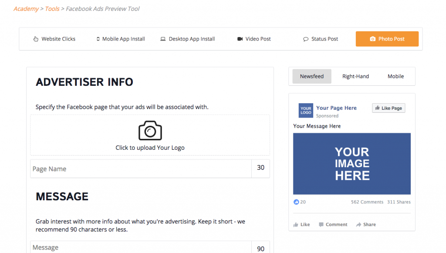
Task: Switch preview to Mobile
Action: pyautogui.click(x=395, y=76)
